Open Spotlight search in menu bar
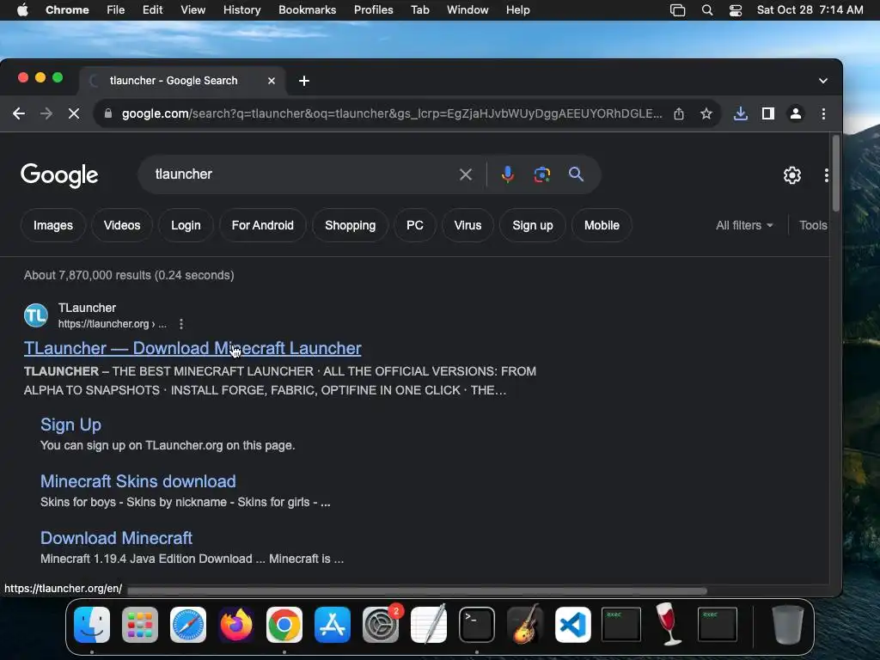880x660 pixels. tap(707, 10)
